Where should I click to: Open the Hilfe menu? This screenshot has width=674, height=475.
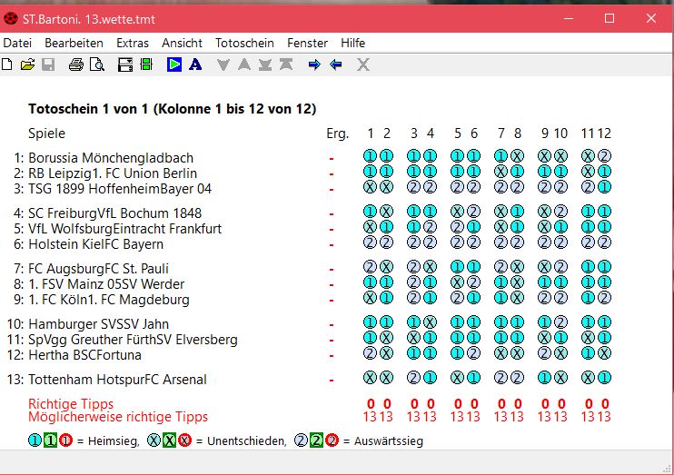tap(353, 43)
